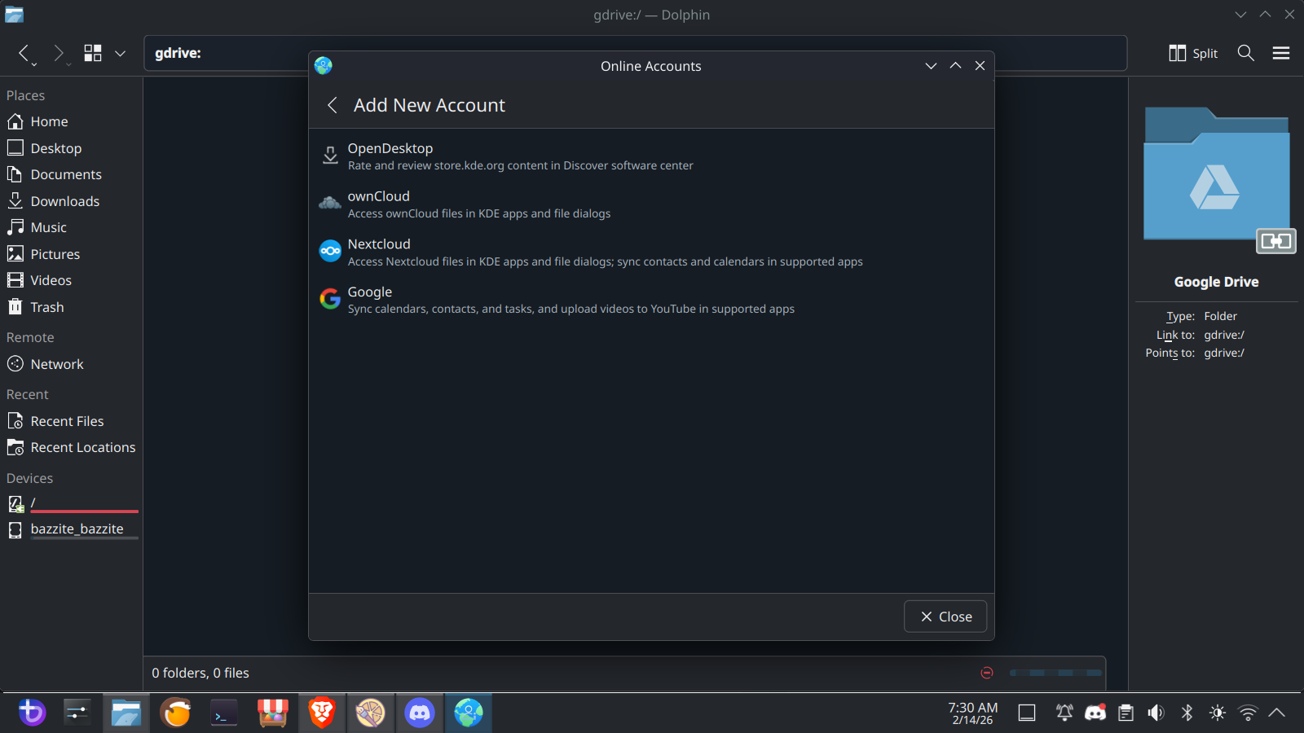The width and height of the screenshot is (1304, 733).
Task: Open Trash from the Places panel
Action: pos(71,307)
